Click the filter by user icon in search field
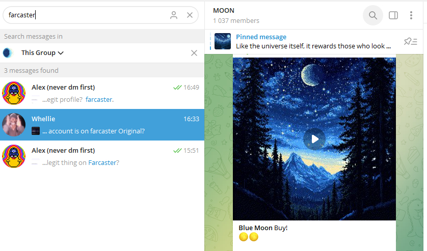Viewport: 427px width, 251px height. [174, 15]
